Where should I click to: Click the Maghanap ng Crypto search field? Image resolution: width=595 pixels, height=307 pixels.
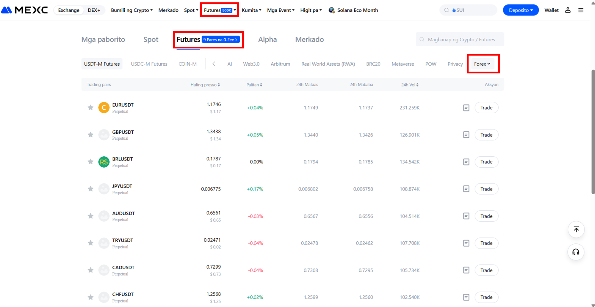pos(461,40)
